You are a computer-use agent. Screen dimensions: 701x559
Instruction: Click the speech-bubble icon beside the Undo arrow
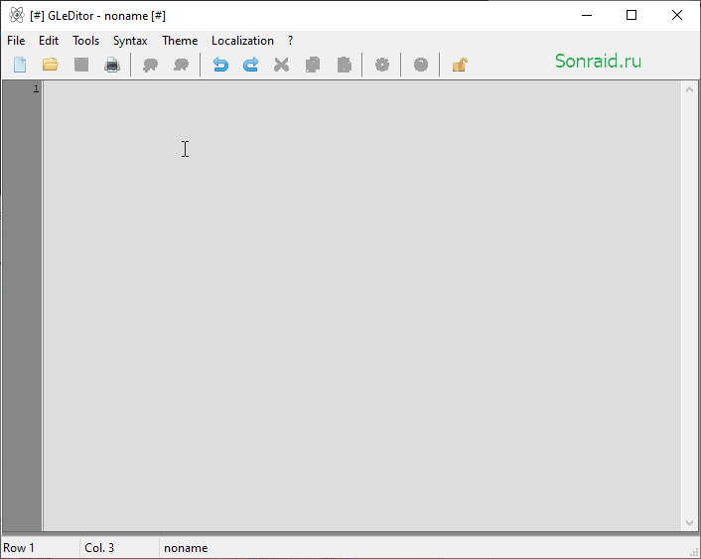[181, 65]
